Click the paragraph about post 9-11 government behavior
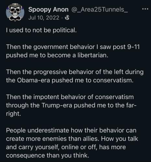151x162 pixels. coord(73,51)
